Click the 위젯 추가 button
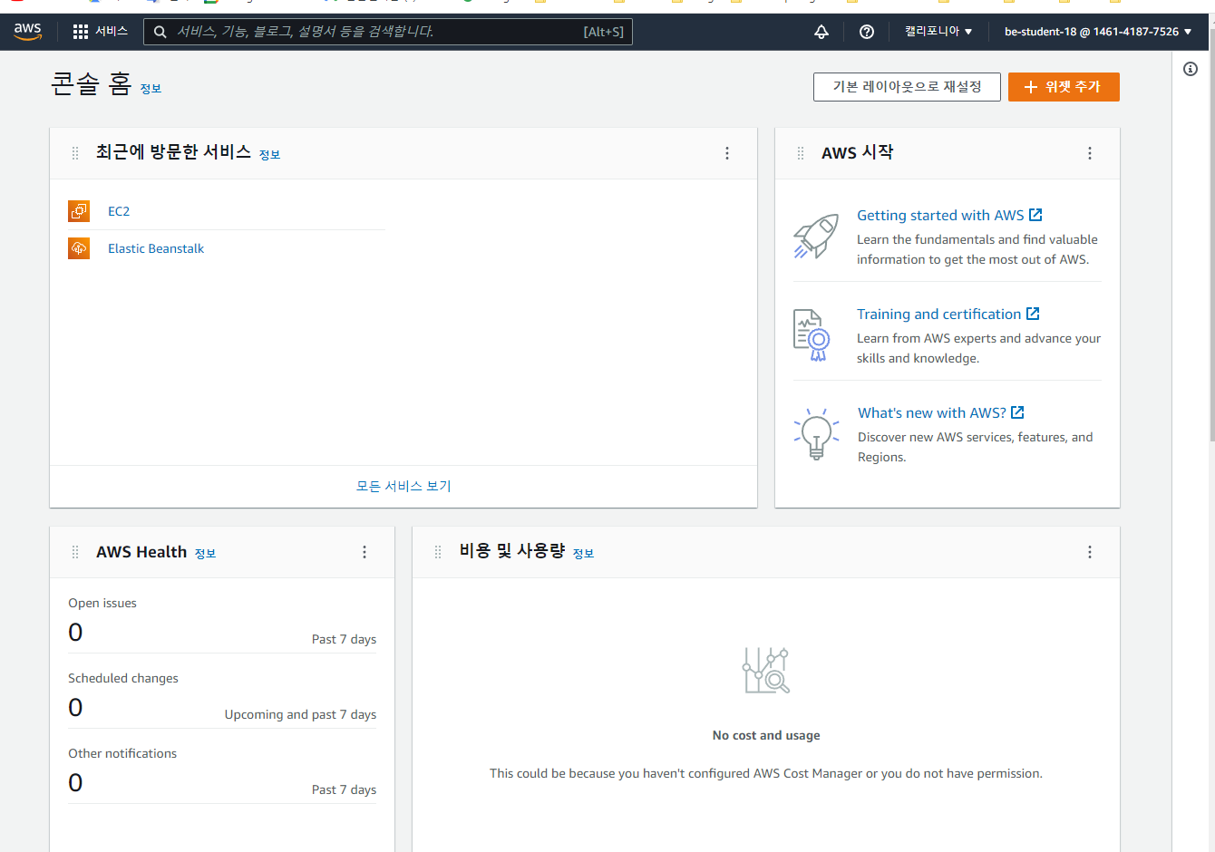Screen dimensions: 1215x852 (1064, 87)
